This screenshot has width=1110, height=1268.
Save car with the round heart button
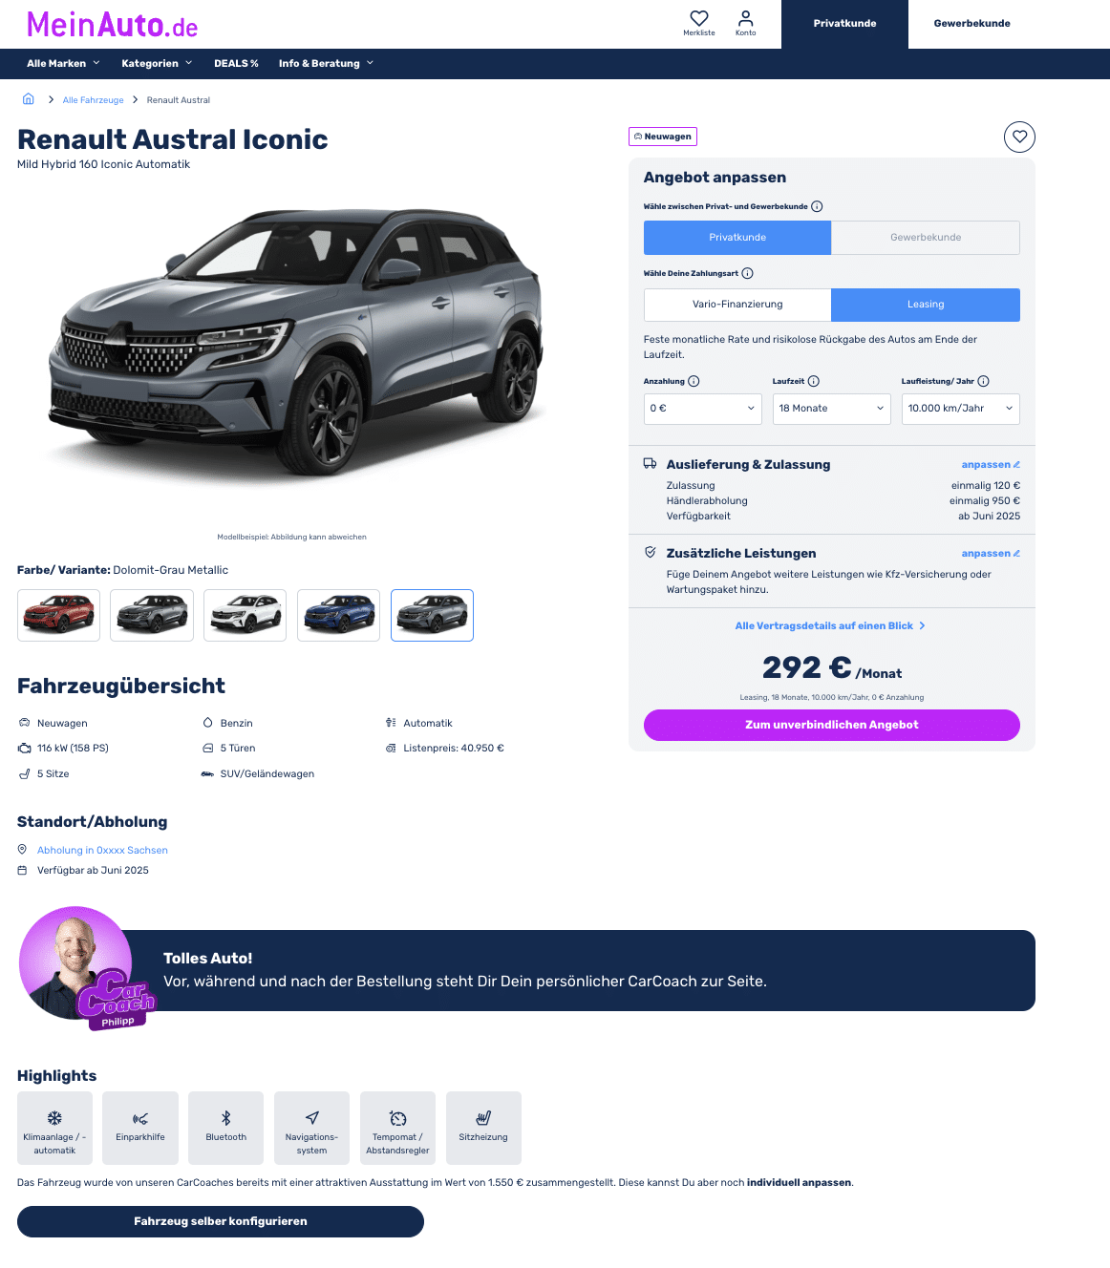click(x=1019, y=137)
